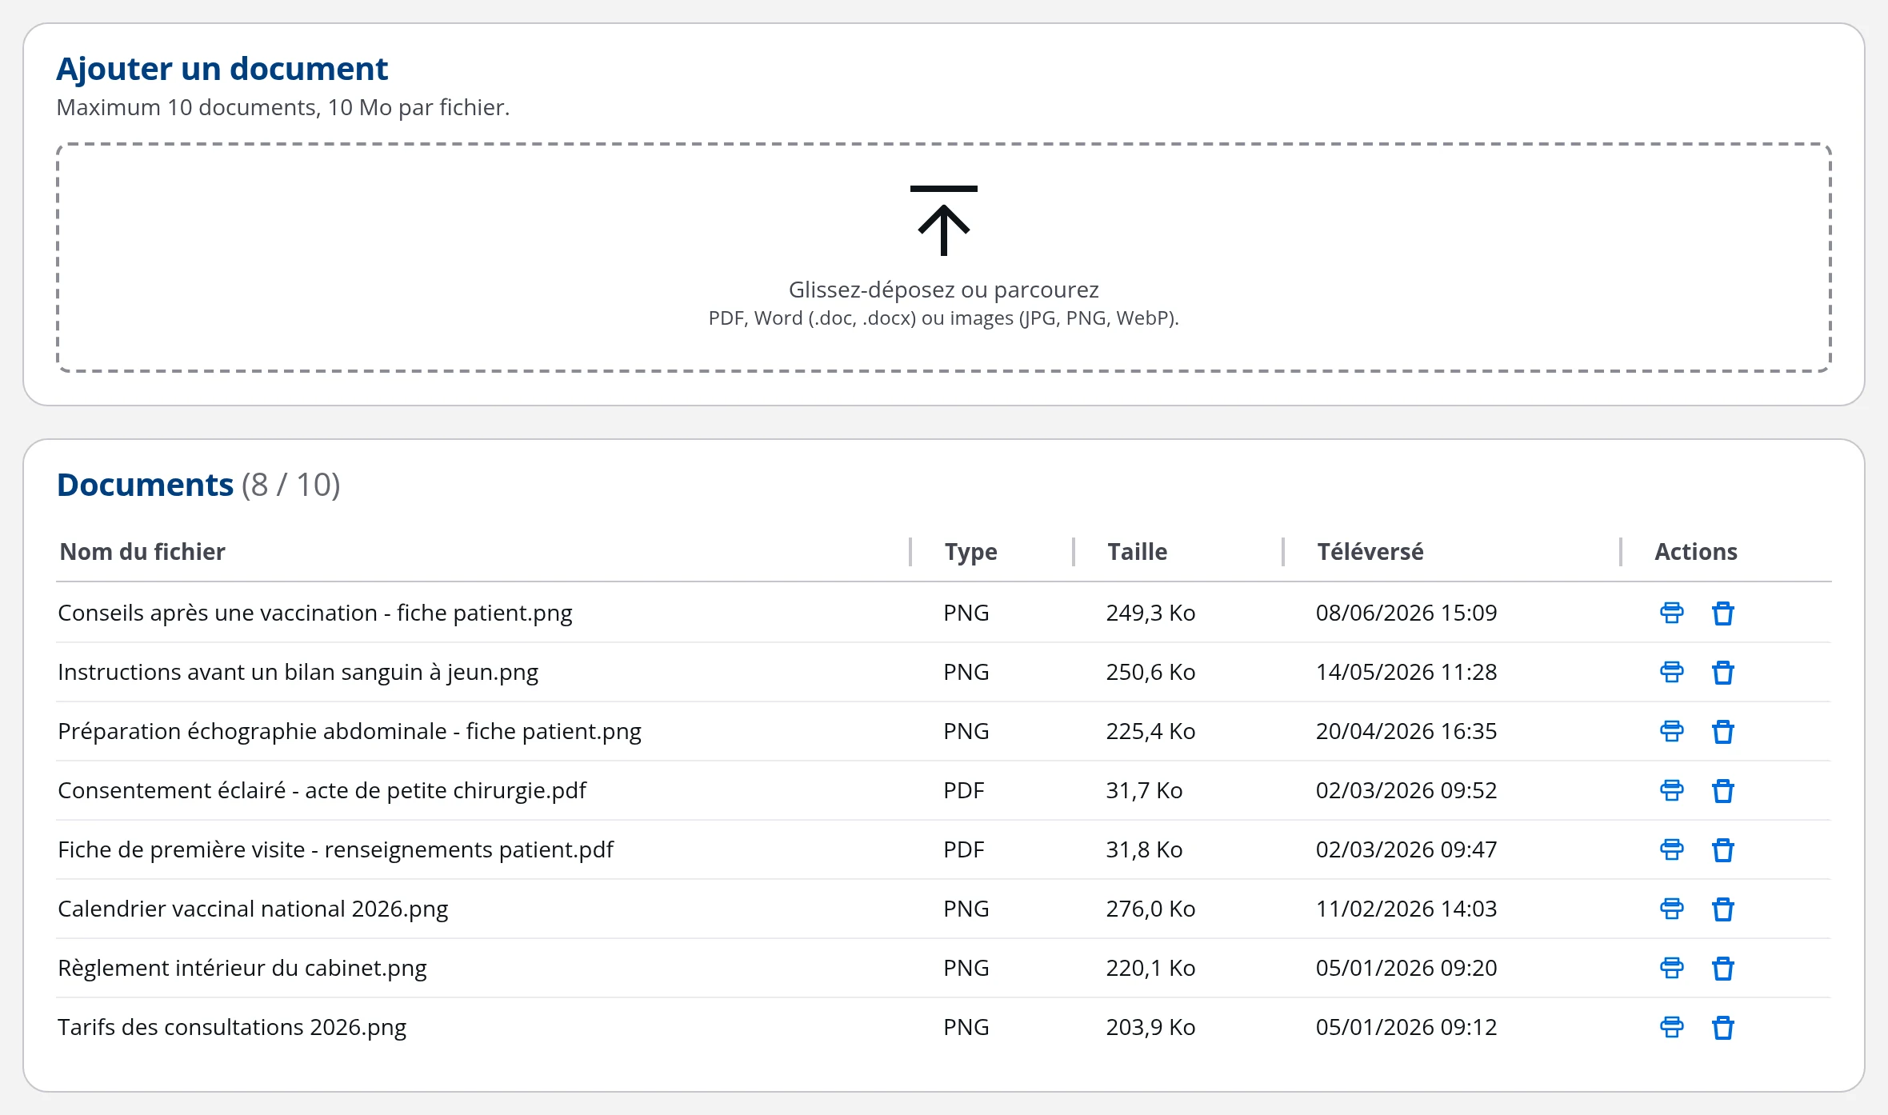Delete Règlement intérieur du cabinet file
Viewport: 1888px width, 1115px height.
1722,968
